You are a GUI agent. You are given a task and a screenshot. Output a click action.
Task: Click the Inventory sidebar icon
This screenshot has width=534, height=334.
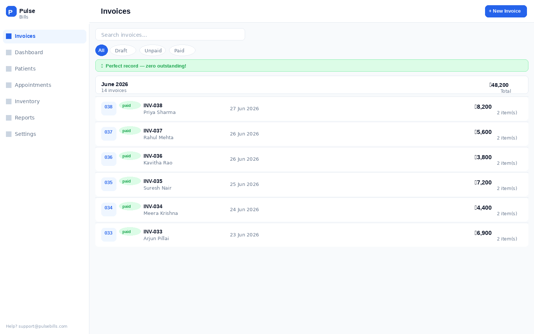9,102
